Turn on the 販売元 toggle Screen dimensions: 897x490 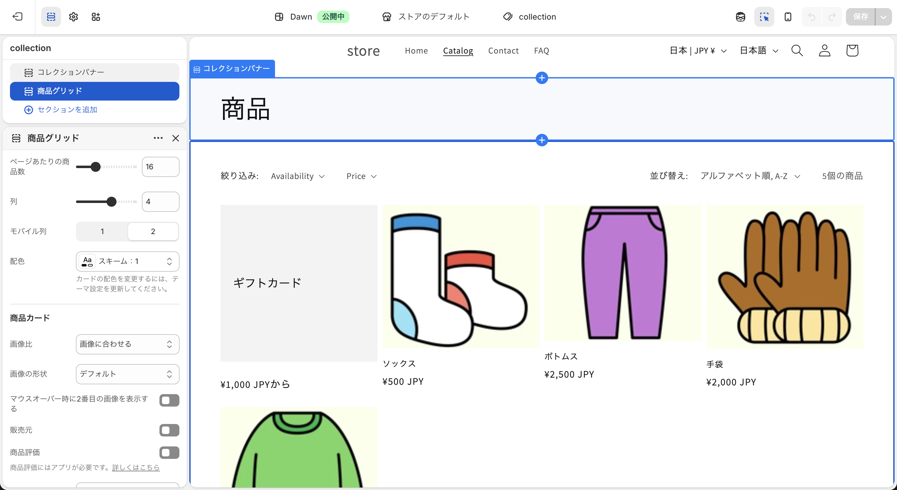coord(169,430)
